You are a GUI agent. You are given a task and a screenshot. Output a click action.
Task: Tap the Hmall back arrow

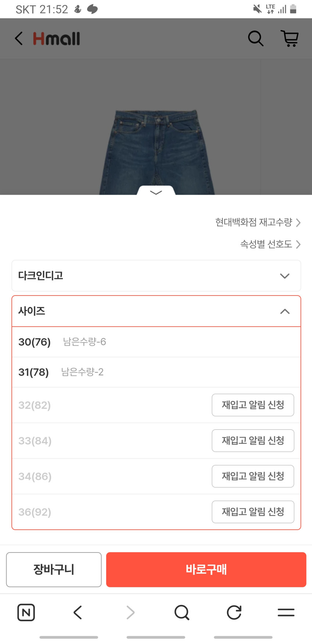click(x=19, y=38)
